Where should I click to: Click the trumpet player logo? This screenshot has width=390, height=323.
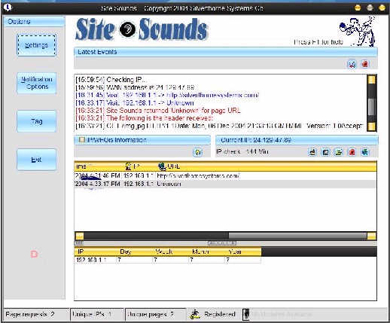pos(358,31)
